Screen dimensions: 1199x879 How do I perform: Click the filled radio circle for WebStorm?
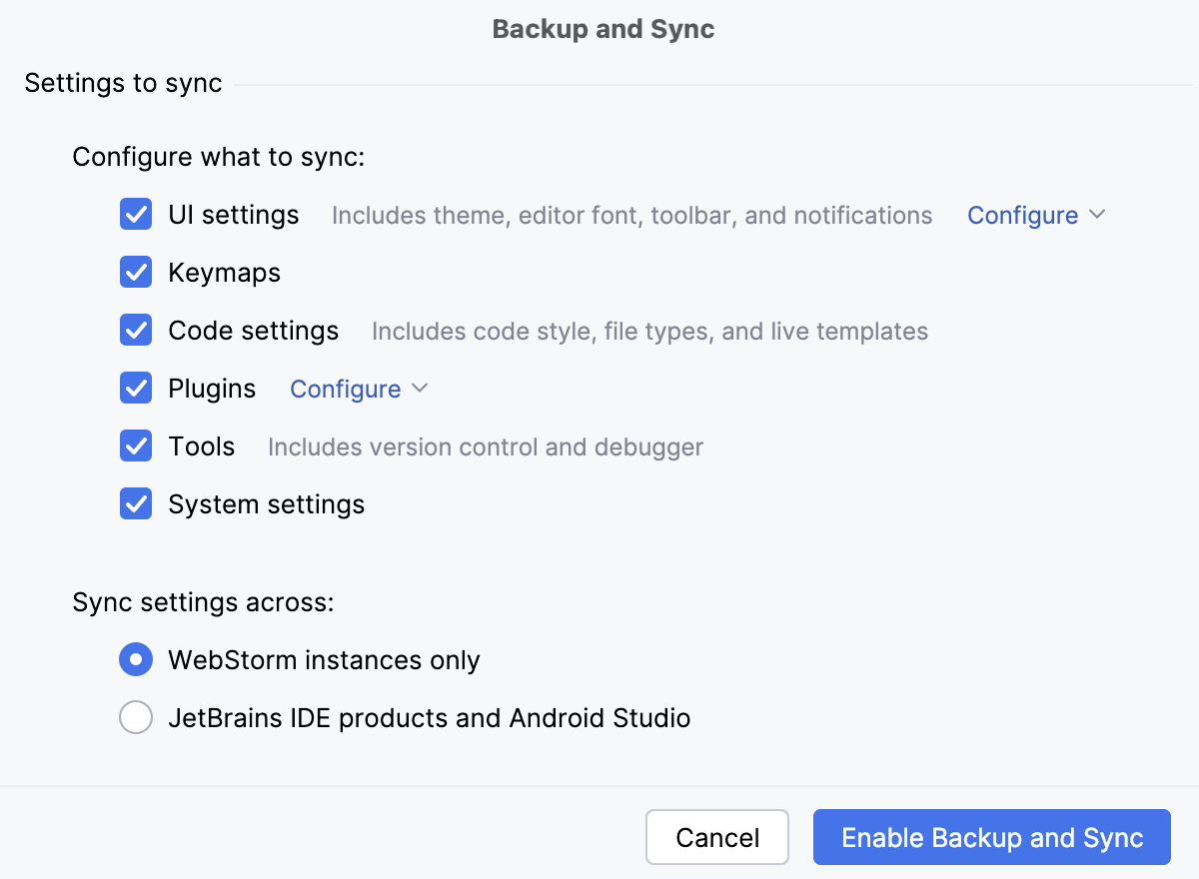[135, 659]
